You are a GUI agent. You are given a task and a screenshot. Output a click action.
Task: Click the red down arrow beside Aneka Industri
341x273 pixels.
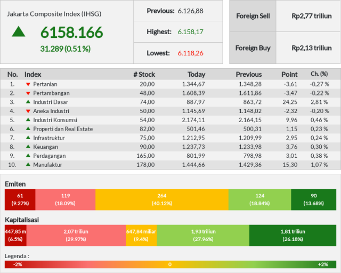pos(28,111)
